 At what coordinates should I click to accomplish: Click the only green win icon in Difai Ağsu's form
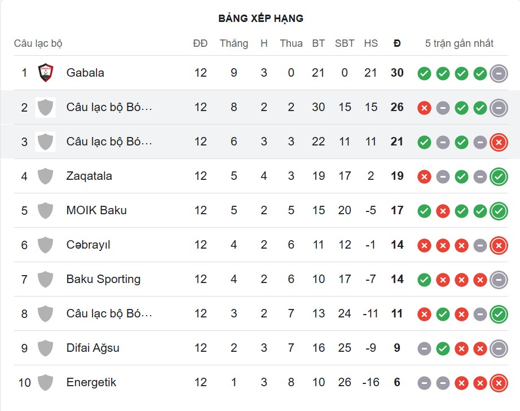point(443,348)
